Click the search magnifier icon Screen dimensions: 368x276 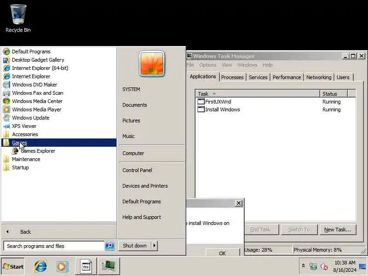point(109,246)
